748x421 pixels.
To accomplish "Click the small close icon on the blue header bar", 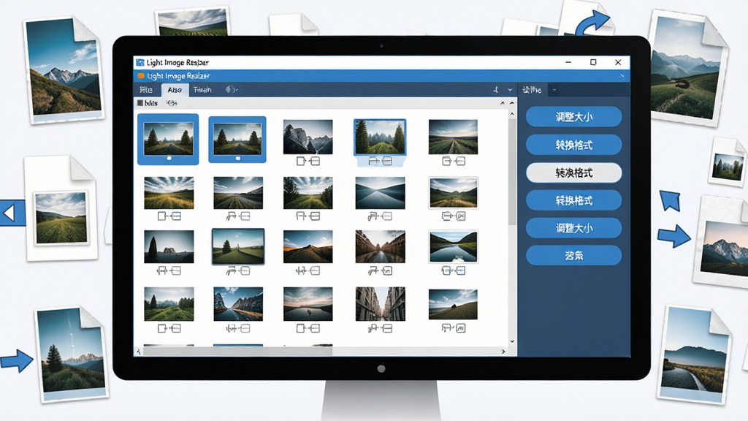I will pyautogui.click(x=622, y=76).
